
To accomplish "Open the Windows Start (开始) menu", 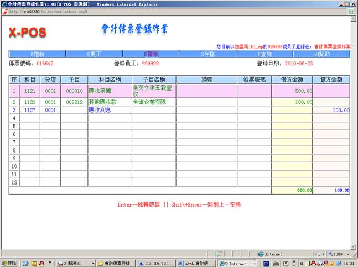I will 9,264.
